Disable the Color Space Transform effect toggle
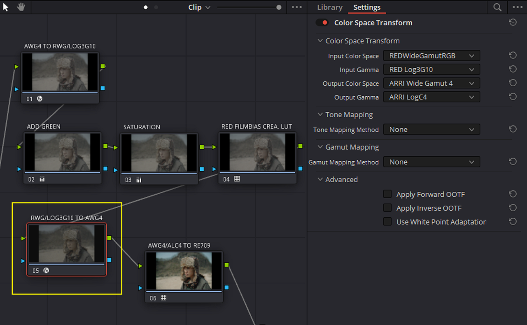This screenshot has width=527, height=325. (322, 23)
